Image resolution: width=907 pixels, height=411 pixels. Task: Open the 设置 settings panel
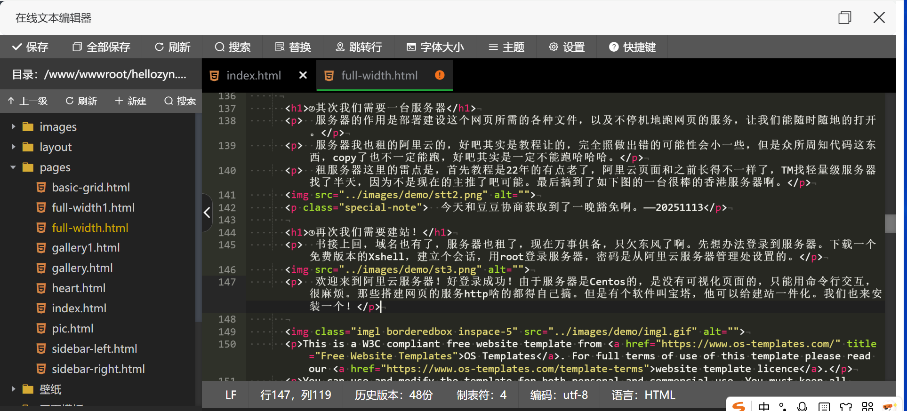coord(567,47)
